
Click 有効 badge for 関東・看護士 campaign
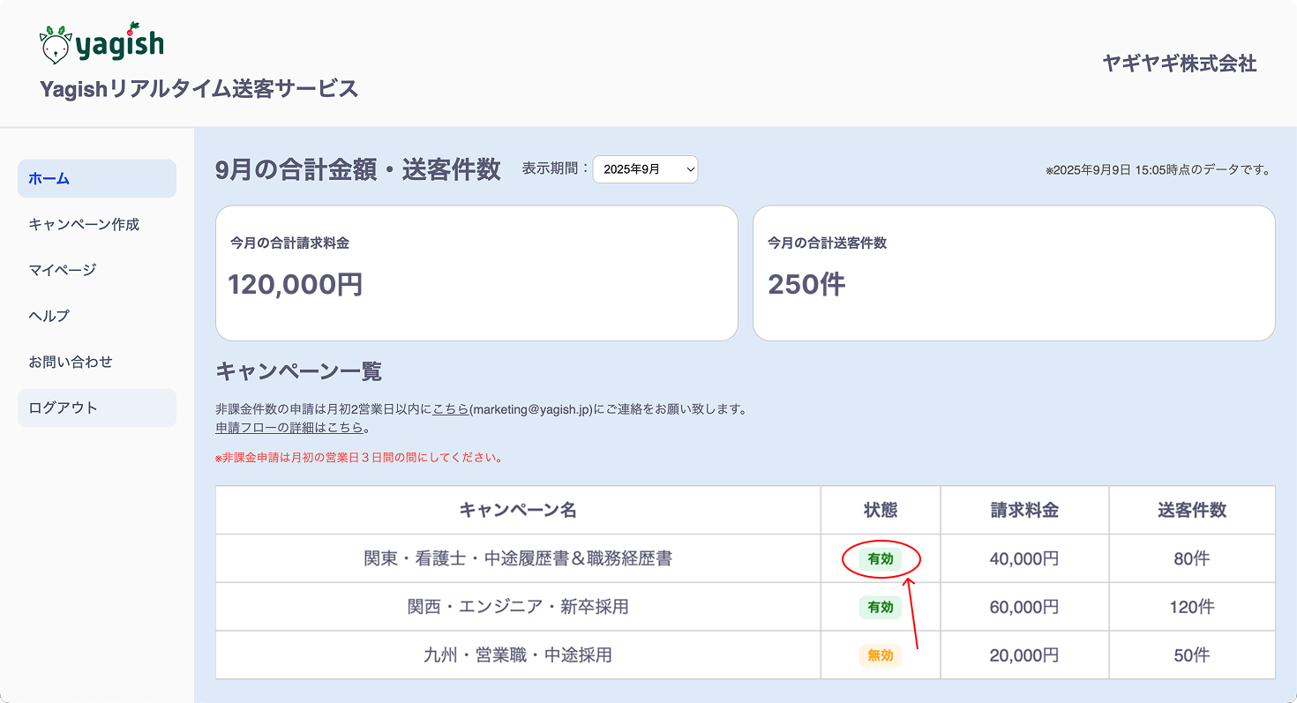click(881, 559)
